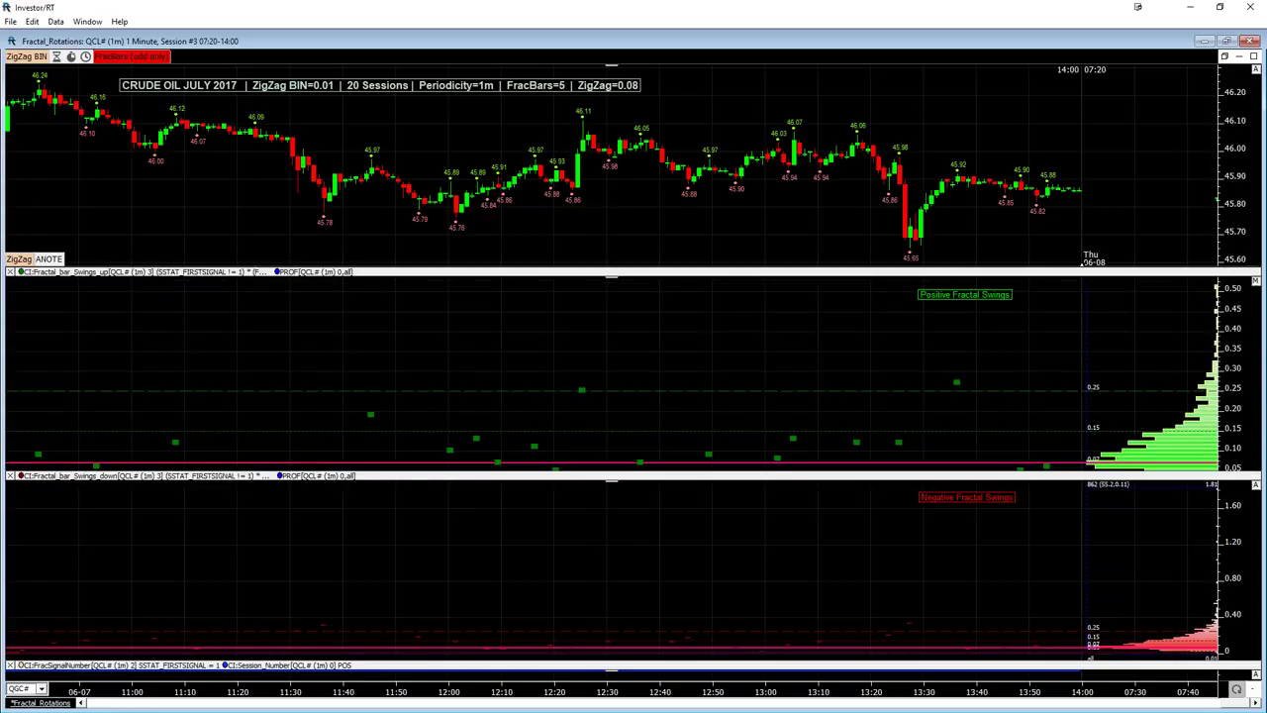This screenshot has height=713, width=1267.
Task: Click the 45.65 swing low label
Action: click(911, 257)
